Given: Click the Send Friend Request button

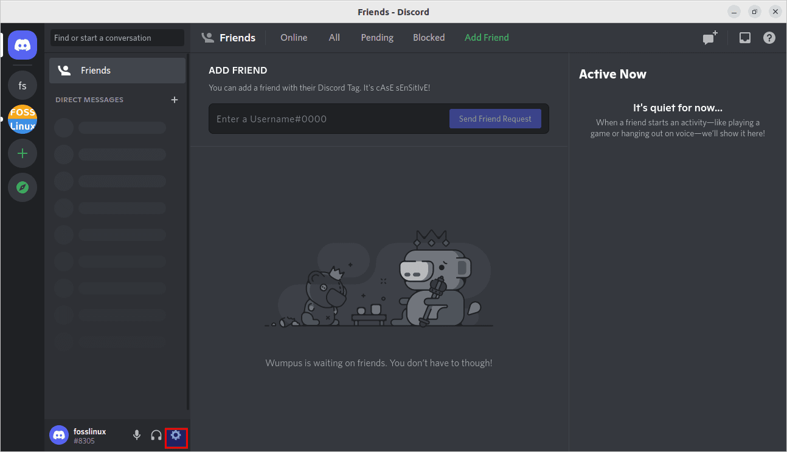Looking at the screenshot, I should pyautogui.click(x=495, y=119).
